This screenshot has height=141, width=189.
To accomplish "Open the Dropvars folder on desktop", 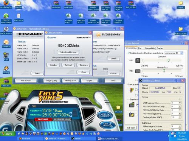I will 181,5.
